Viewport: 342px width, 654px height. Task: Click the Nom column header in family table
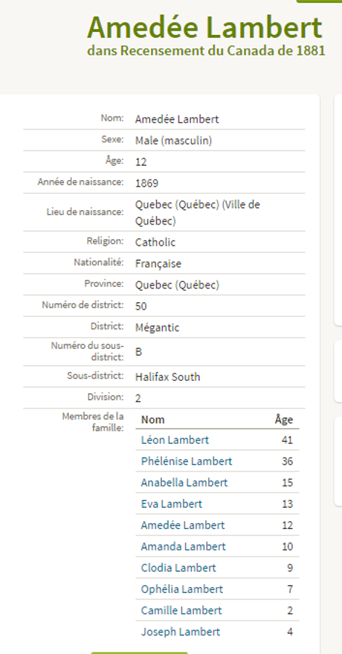click(153, 419)
